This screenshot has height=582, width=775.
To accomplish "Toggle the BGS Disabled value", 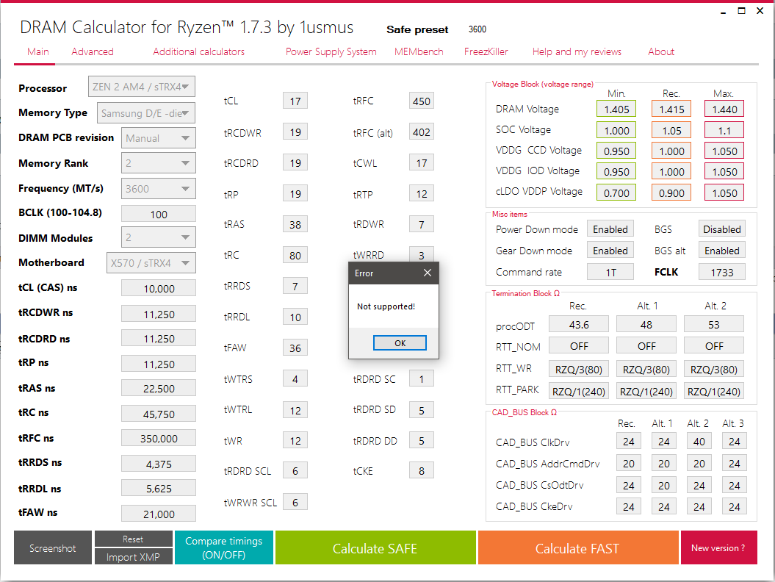I will 721,229.
